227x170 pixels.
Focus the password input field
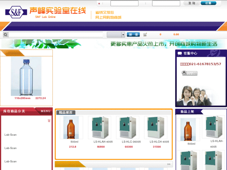(166, 3)
